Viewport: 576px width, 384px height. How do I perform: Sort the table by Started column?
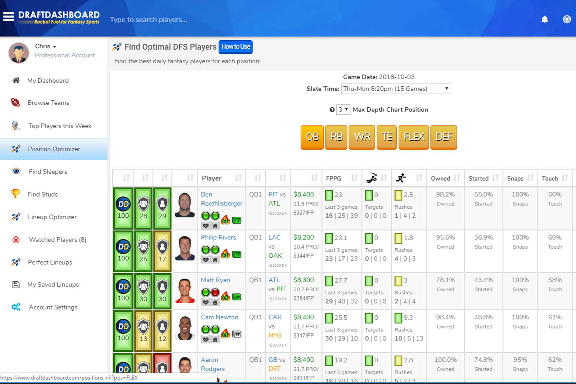[483, 178]
